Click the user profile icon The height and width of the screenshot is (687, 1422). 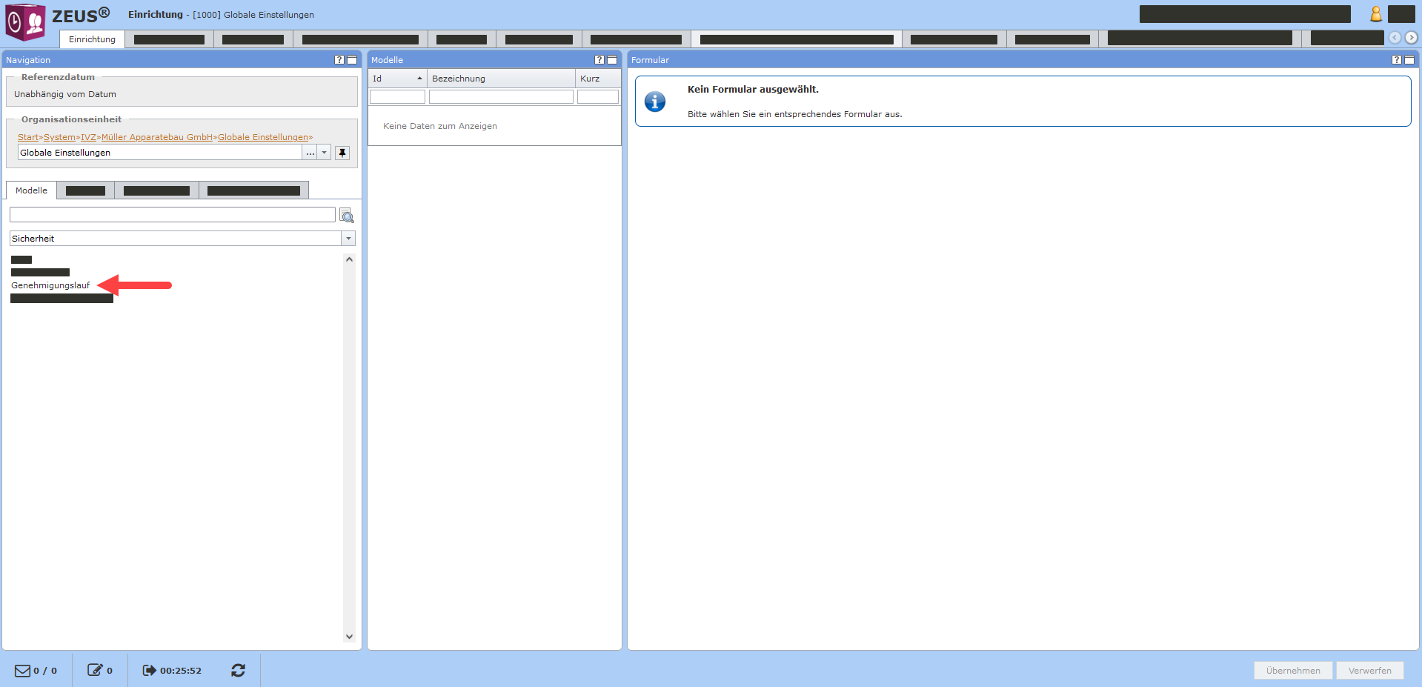(x=1375, y=14)
